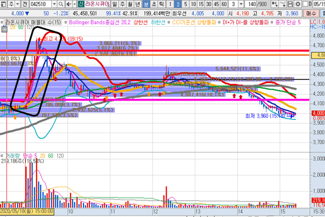Click the 상한선 legend label
The width and height of the screenshot is (325, 217).
(x=140, y=22)
